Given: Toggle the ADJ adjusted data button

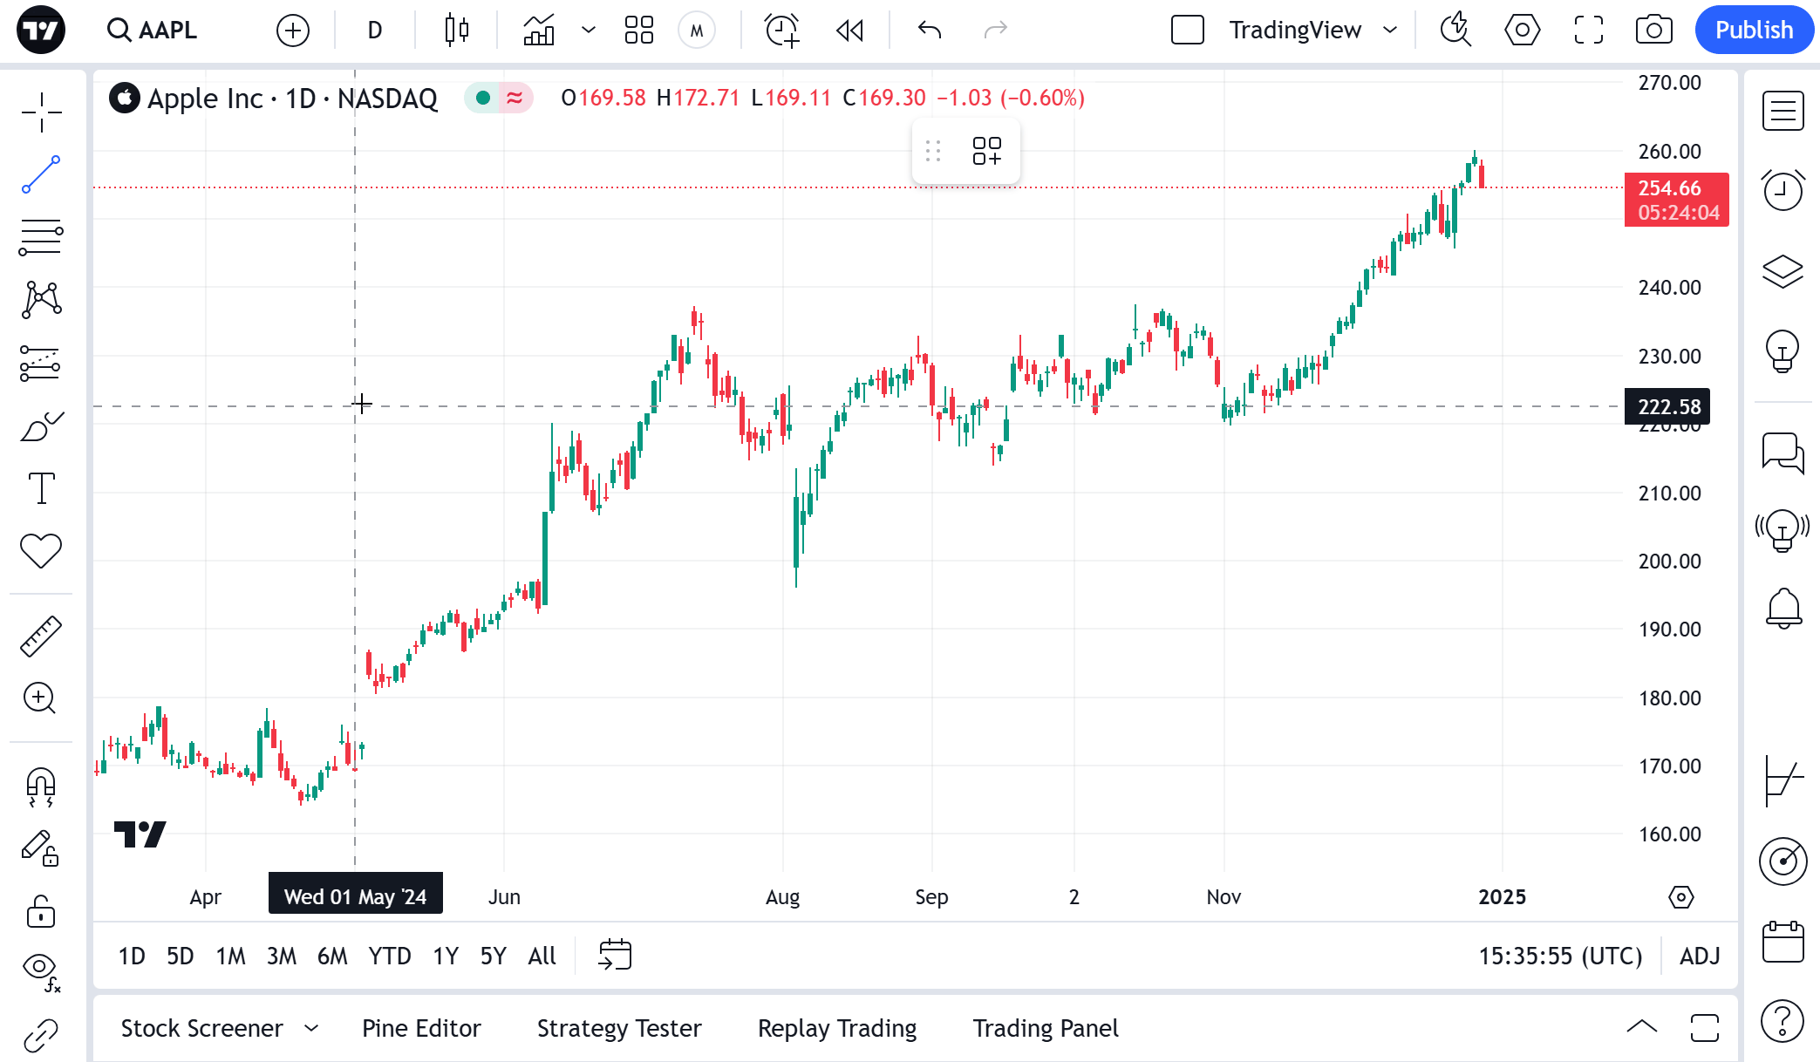Looking at the screenshot, I should 1700,956.
